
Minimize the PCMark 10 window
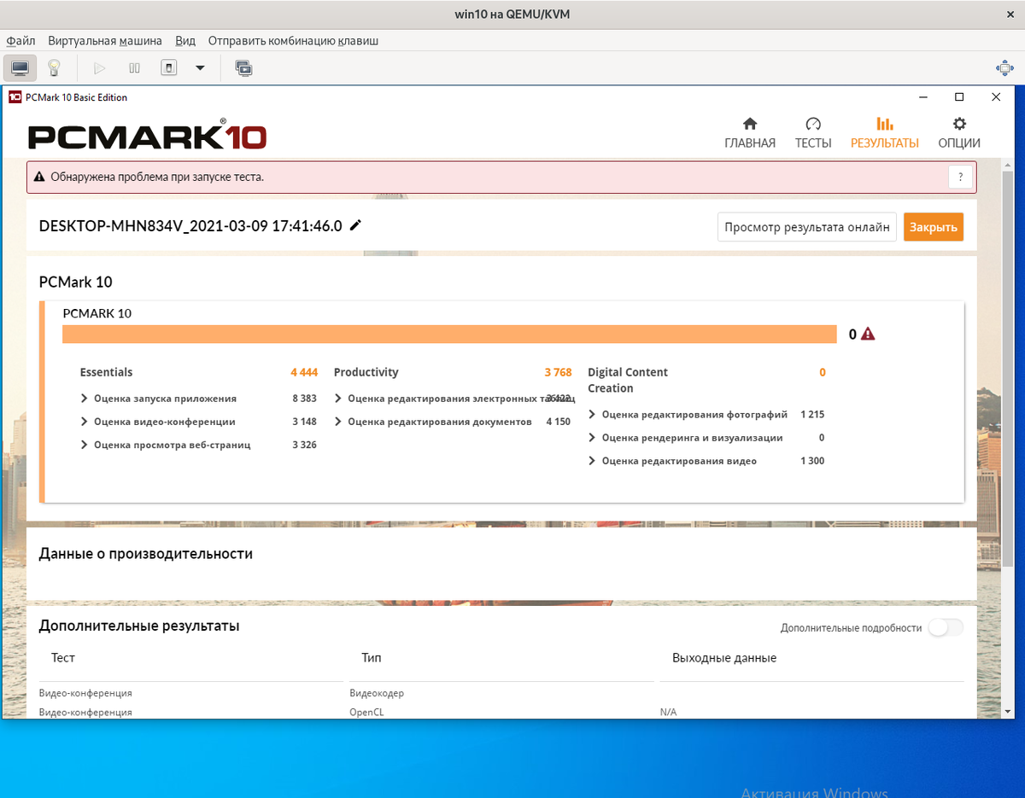922,97
